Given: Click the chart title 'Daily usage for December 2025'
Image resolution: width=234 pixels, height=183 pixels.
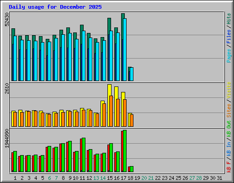Looking at the screenshot, I should [55, 7].
